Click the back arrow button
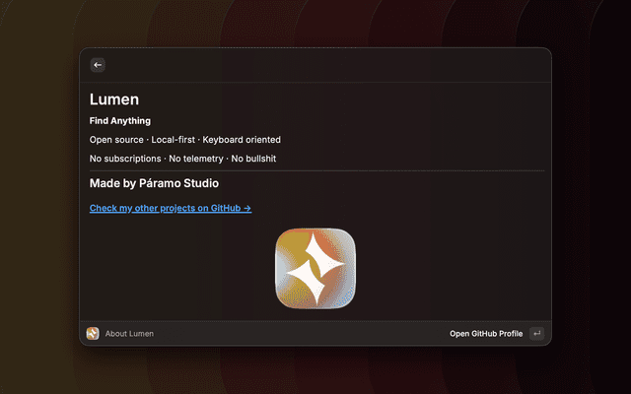Viewport: 631px width, 394px height. point(98,65)
